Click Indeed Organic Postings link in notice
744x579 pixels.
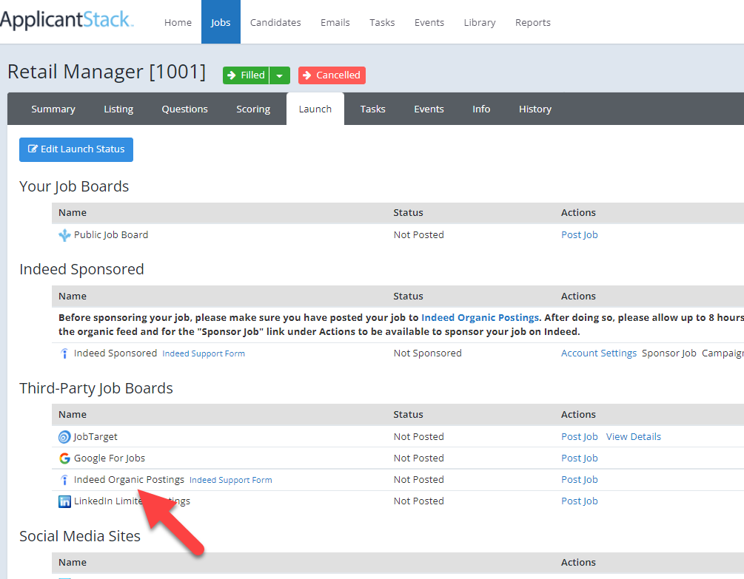[x=480, y=318]
